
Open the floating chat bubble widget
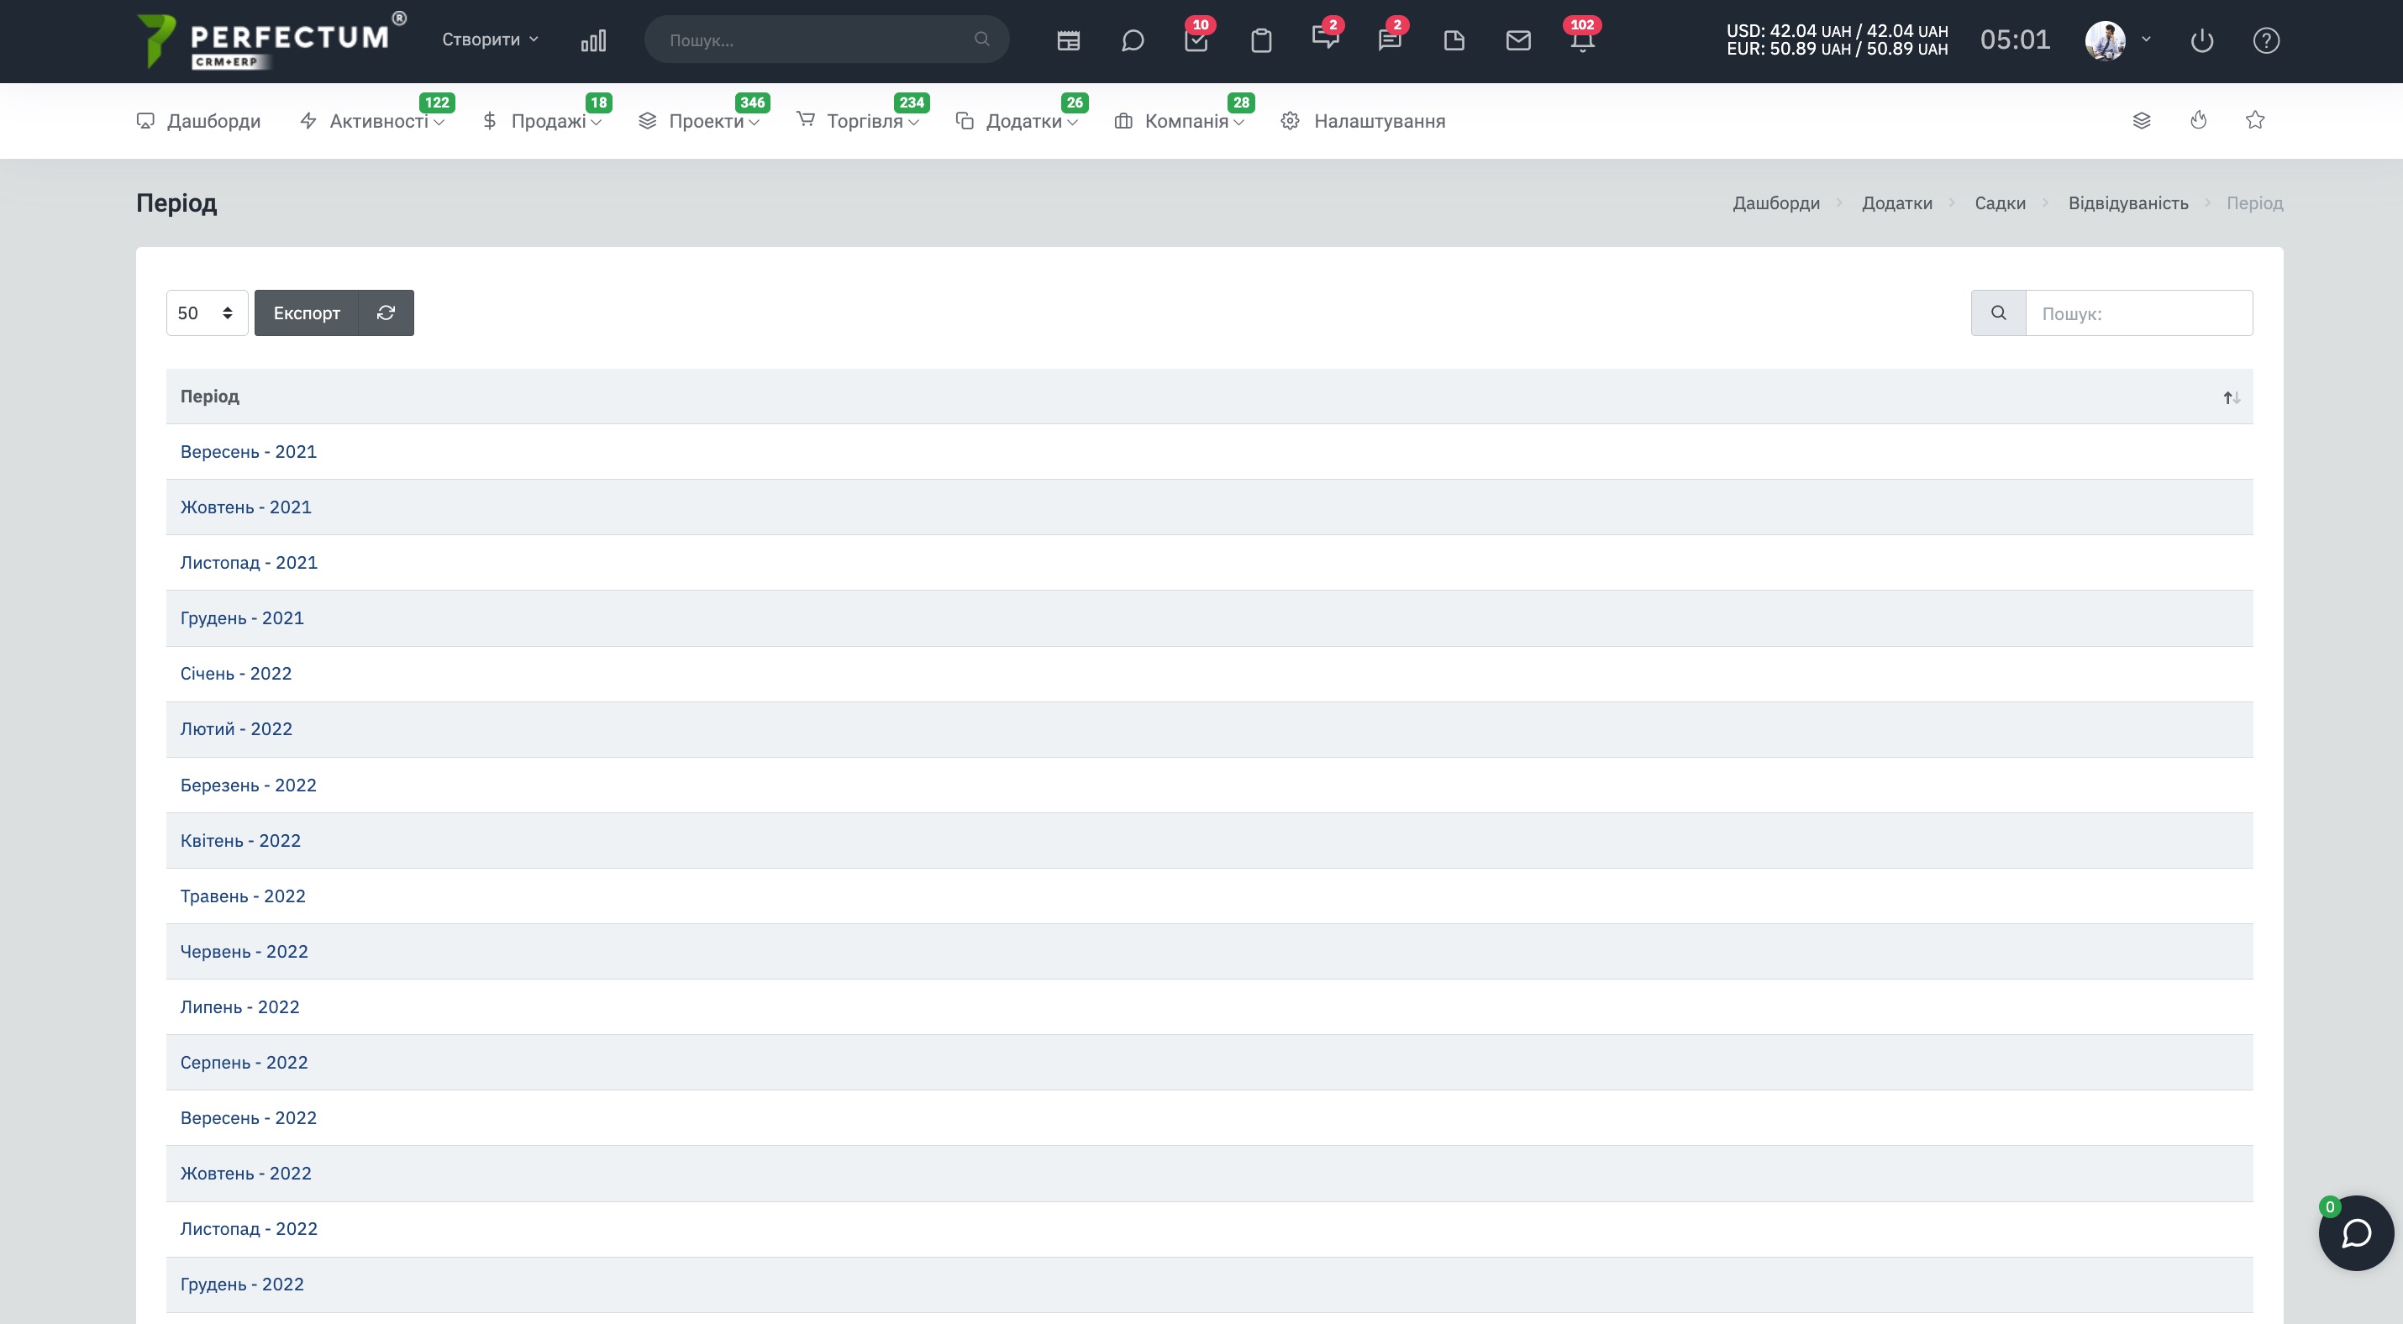tap(2356, 1232)
